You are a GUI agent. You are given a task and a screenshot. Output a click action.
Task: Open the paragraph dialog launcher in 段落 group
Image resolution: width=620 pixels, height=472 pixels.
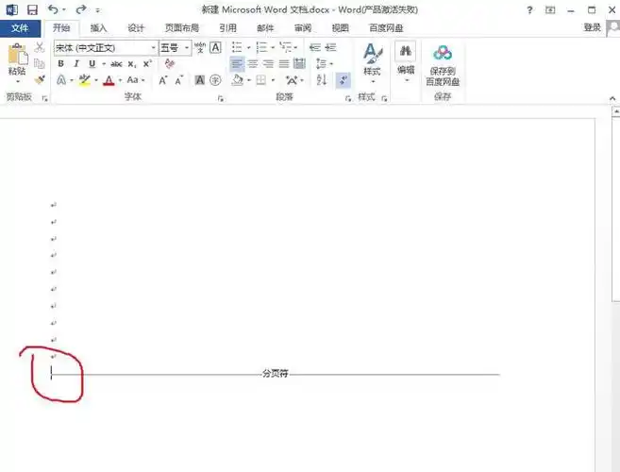pos(348,98)
